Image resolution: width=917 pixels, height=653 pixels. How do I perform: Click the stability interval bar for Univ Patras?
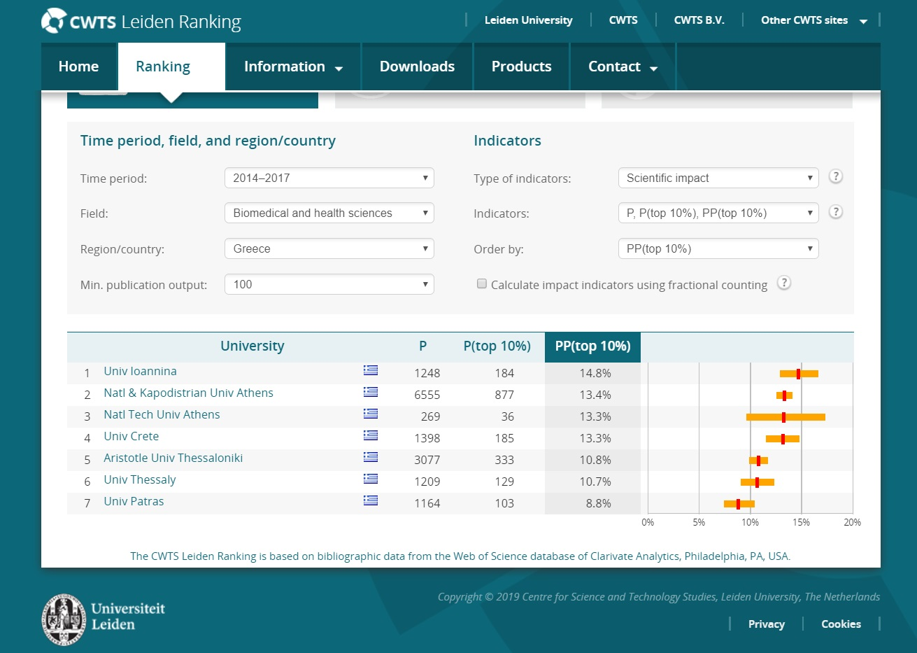click(739, 504)
